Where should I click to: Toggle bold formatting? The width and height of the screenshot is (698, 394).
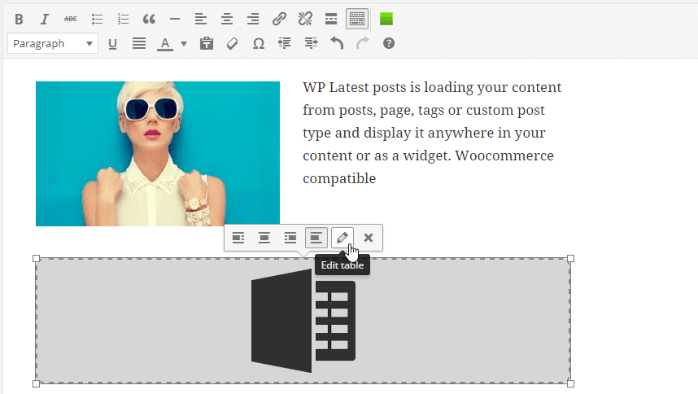pos(19,19)
